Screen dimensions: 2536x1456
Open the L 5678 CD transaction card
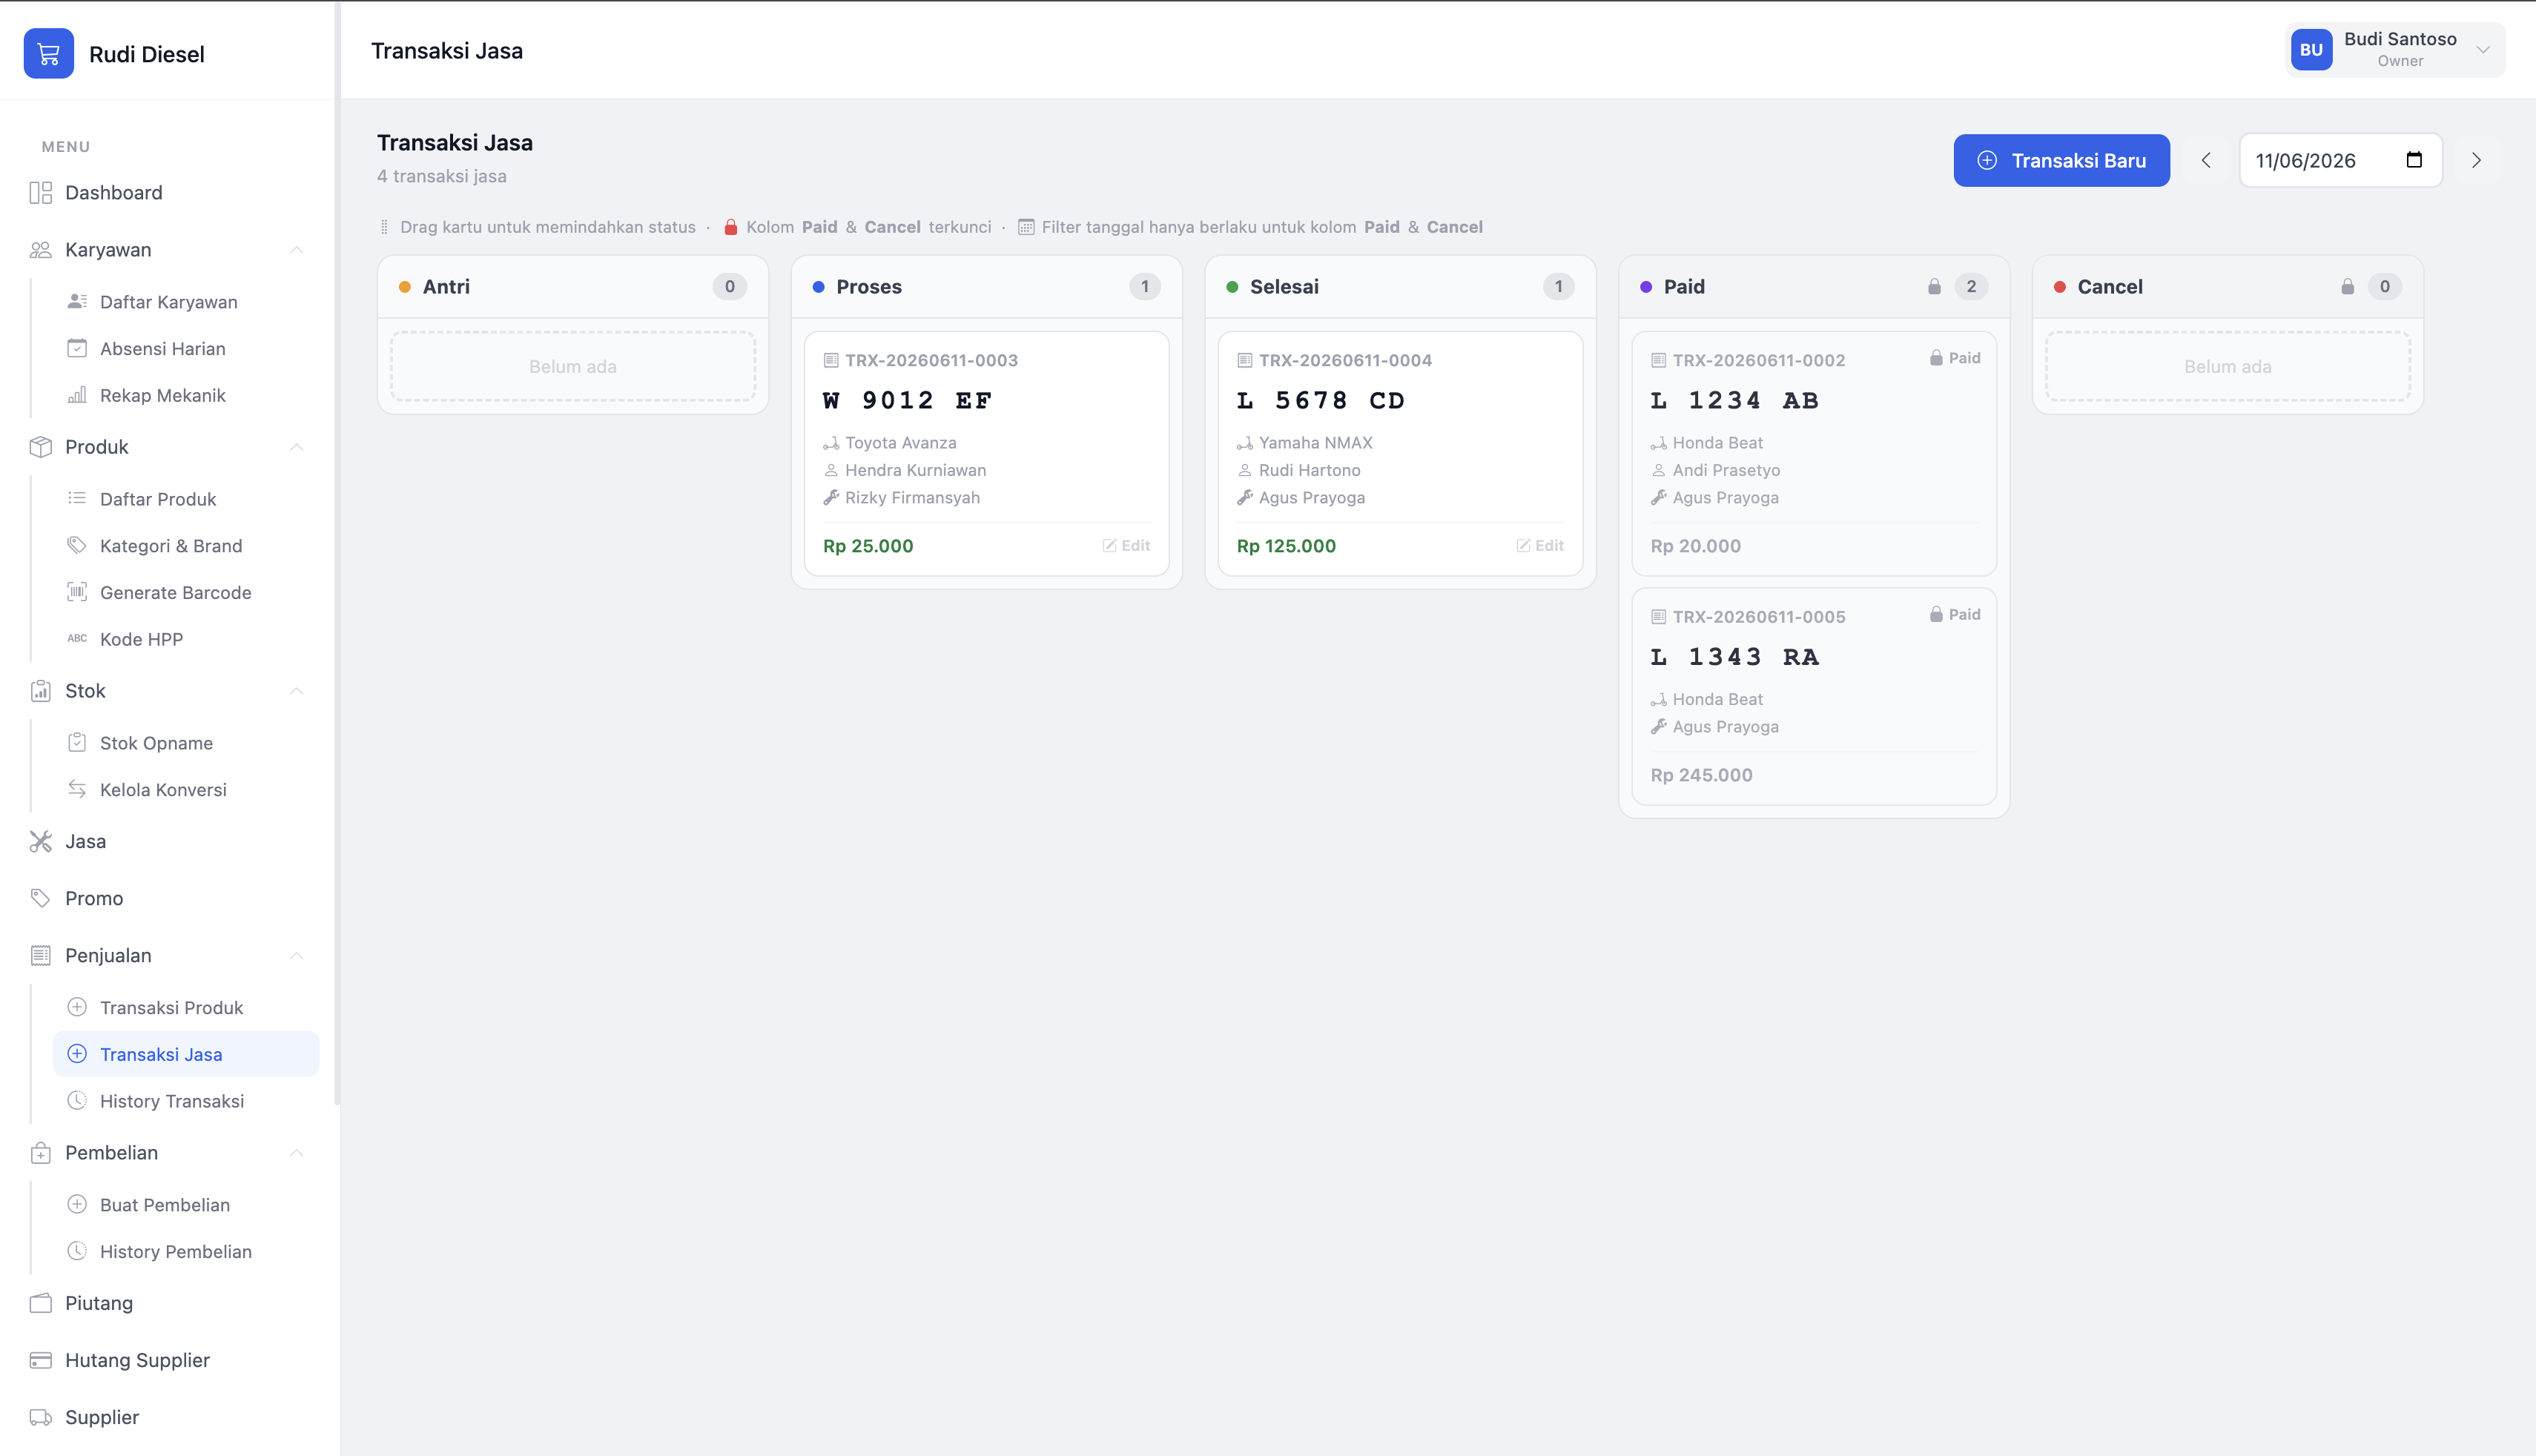point(1401,454)
